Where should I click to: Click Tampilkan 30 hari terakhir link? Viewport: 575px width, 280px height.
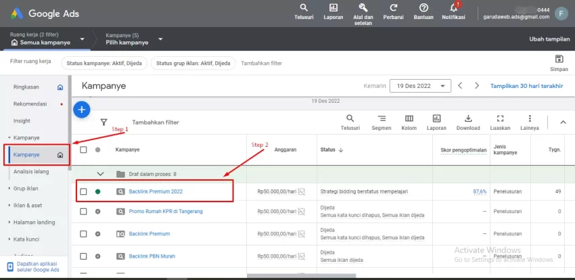pyautogui.click(x=526, y=86)
